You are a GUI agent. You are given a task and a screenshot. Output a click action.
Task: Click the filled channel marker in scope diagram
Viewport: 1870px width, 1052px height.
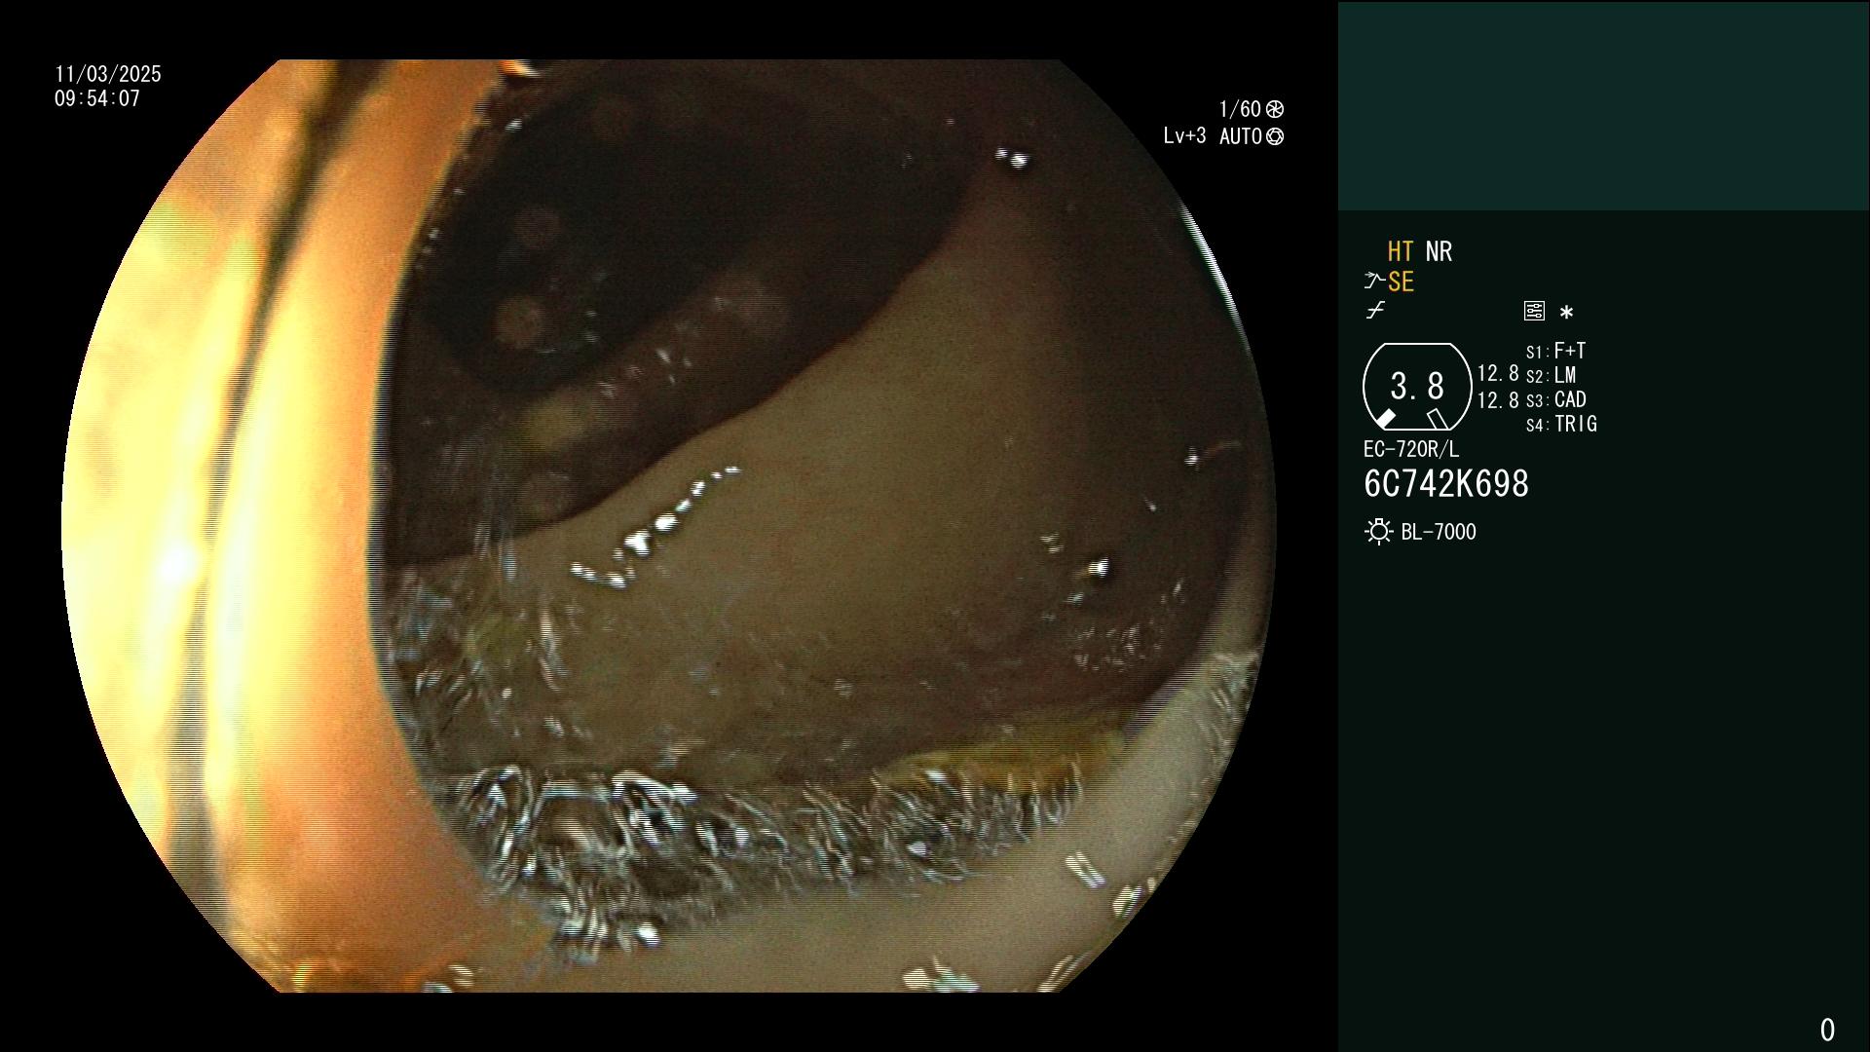(x=1385, y=419)
